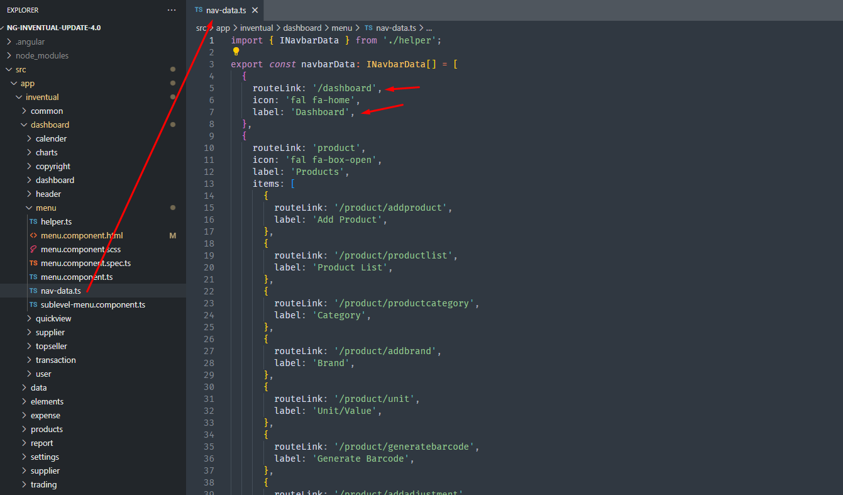Expand the common folder

(x=47, y=111)
